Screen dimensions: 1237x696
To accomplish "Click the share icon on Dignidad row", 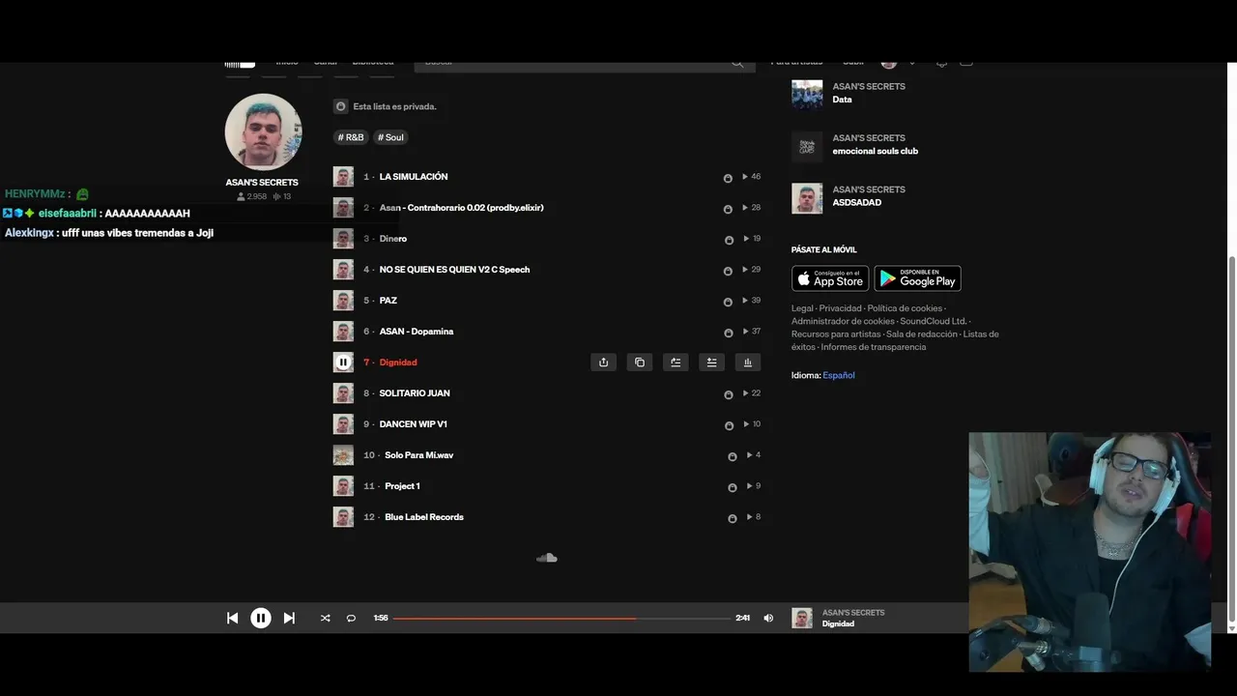I will (603, 362).
